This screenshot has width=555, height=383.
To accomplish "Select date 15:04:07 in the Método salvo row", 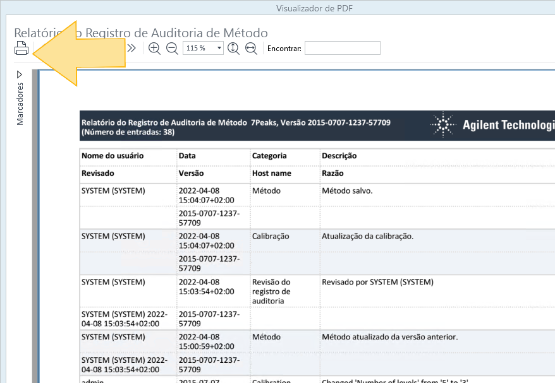I will [x=206, y=196].
